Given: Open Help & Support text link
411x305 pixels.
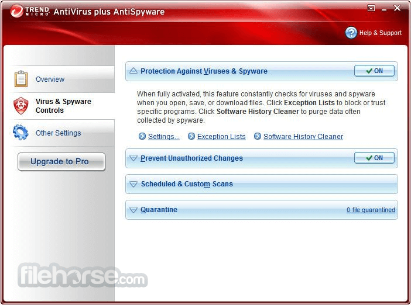Looking at the screenshot, I should click(381, 33).
